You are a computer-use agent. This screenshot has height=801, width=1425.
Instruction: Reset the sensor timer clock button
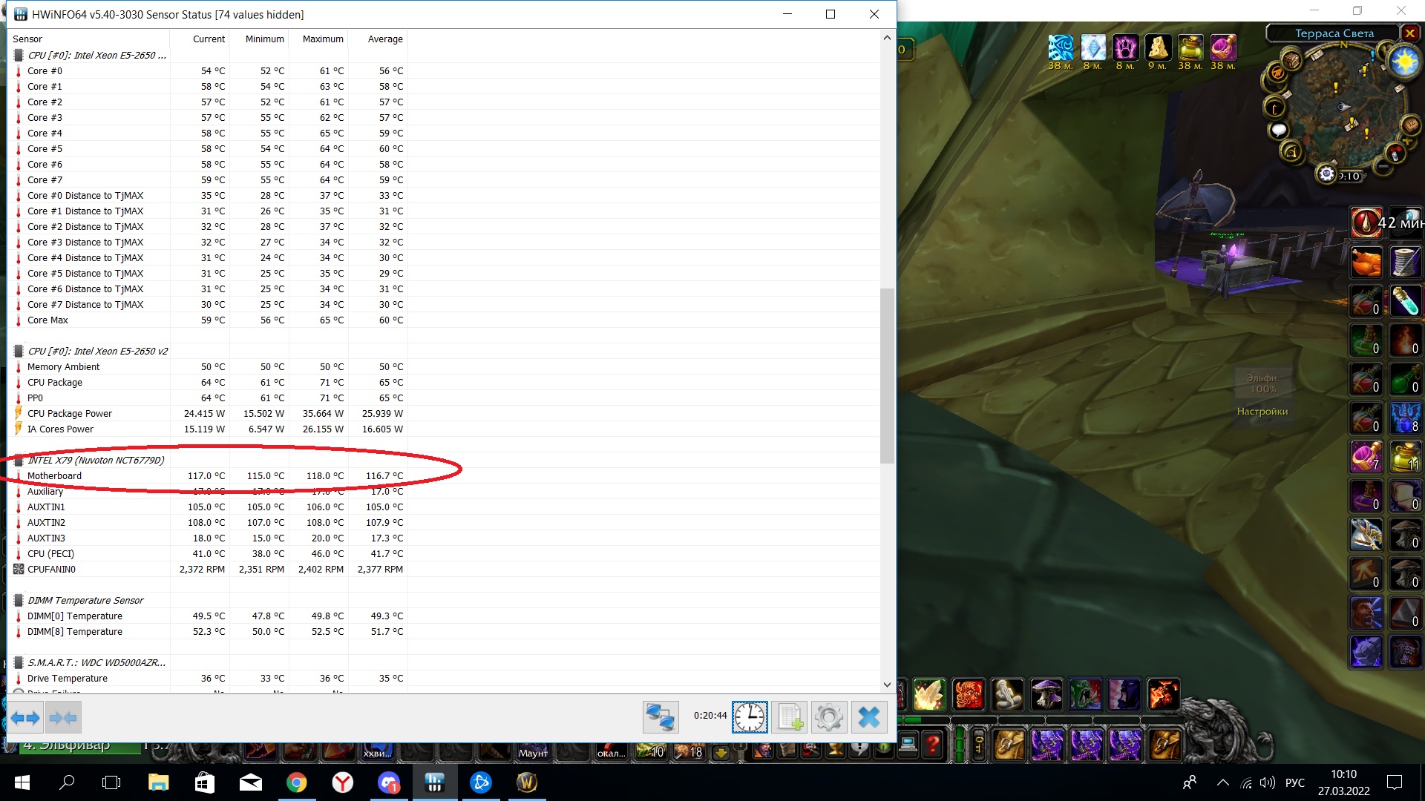click(750, 717)
